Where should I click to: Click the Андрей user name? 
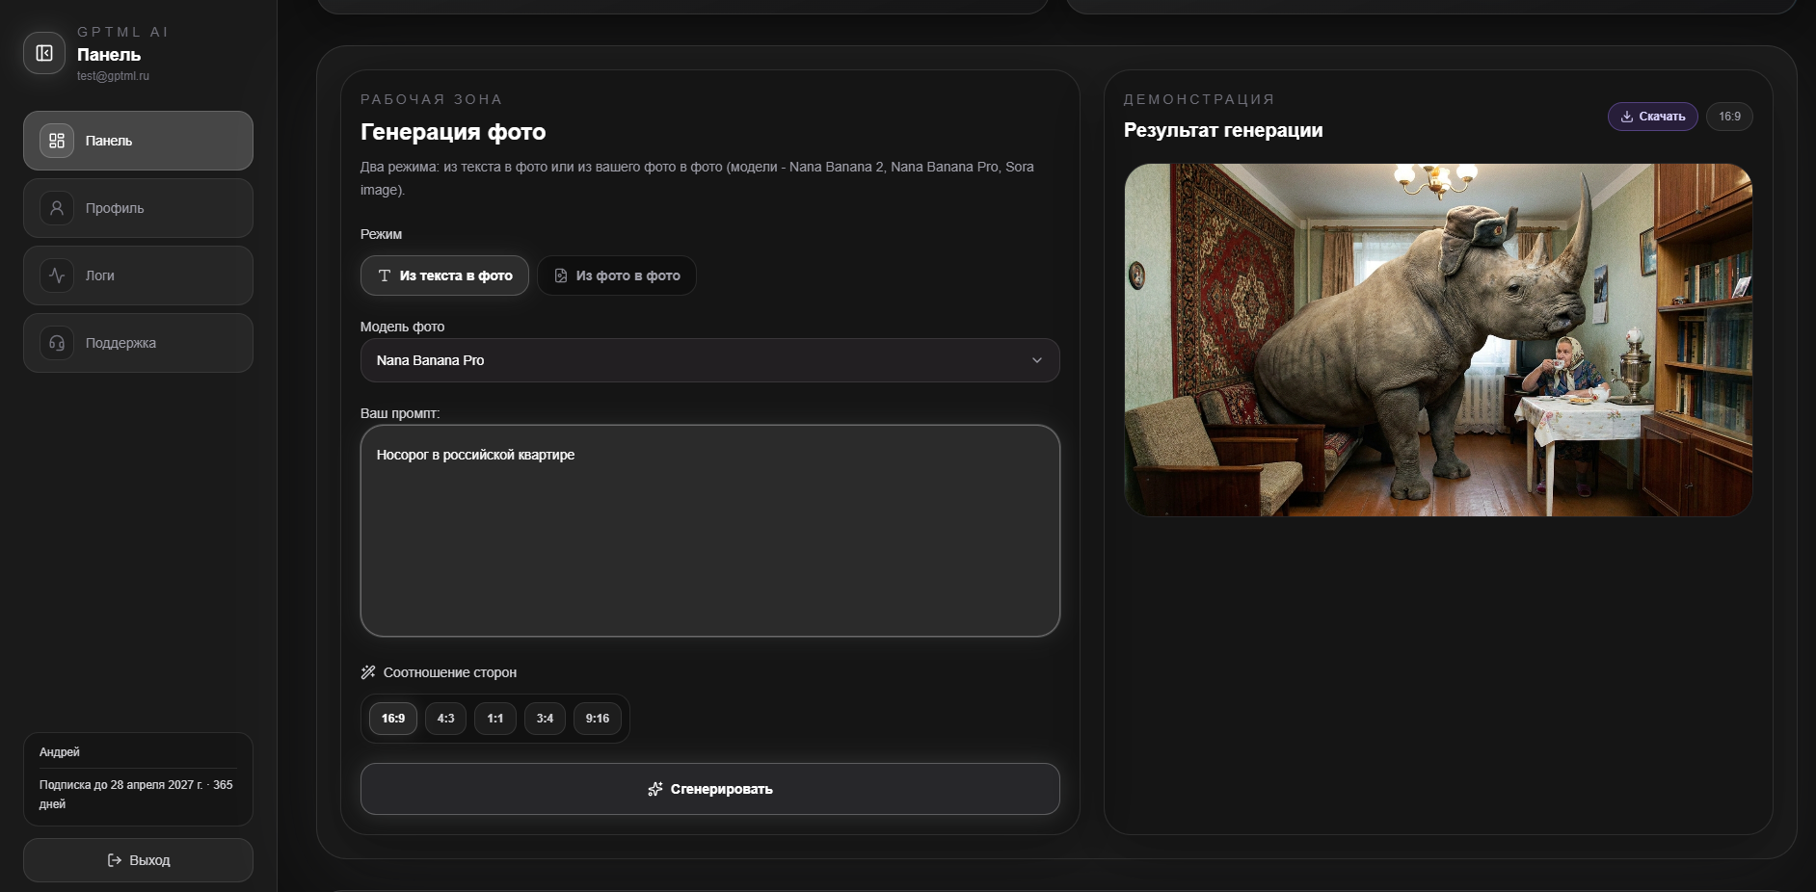pos(60,752)
